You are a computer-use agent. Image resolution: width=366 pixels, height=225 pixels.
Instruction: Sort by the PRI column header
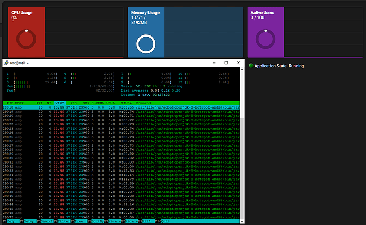coord(39,103)
